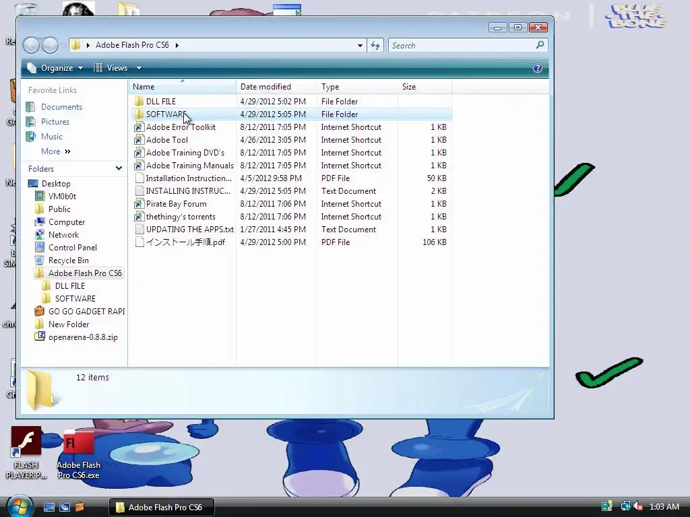Select Network in folder tree
Viewport: 690px width, 517px height.
(63, 235)
